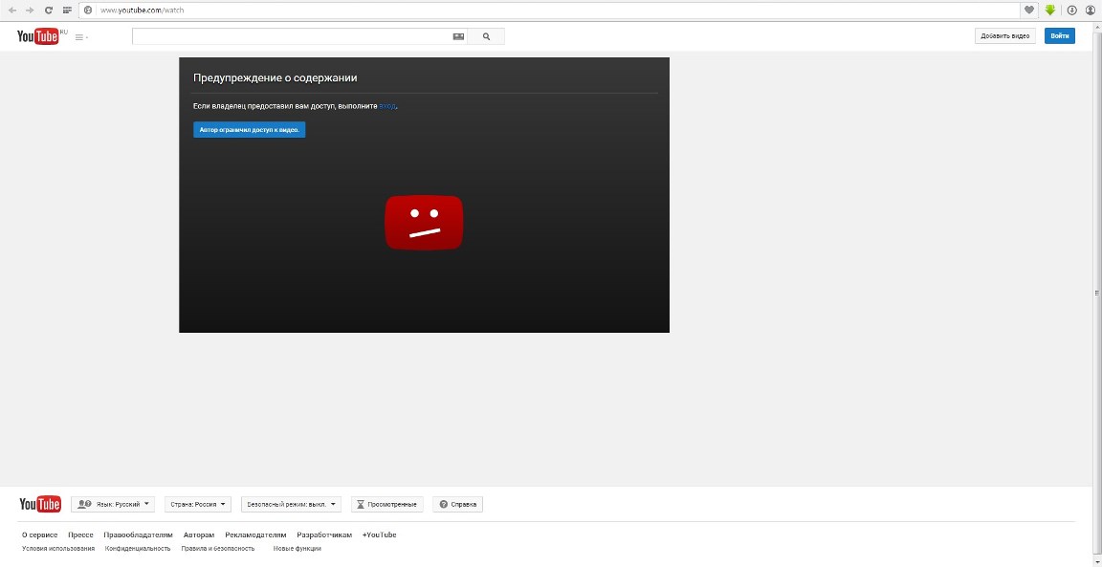
Task: Open the Новые функции link
Action: [298, 548]
